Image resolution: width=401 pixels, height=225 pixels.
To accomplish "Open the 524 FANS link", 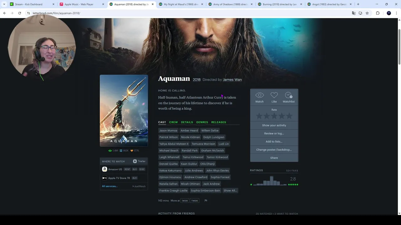I will click(292, 171).
